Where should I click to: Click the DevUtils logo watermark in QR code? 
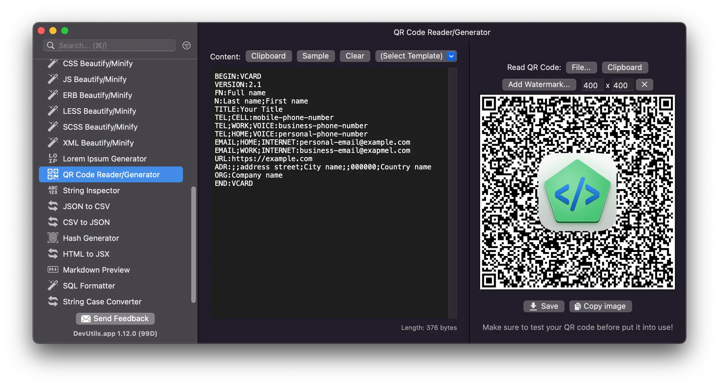[x=577, y=192]
